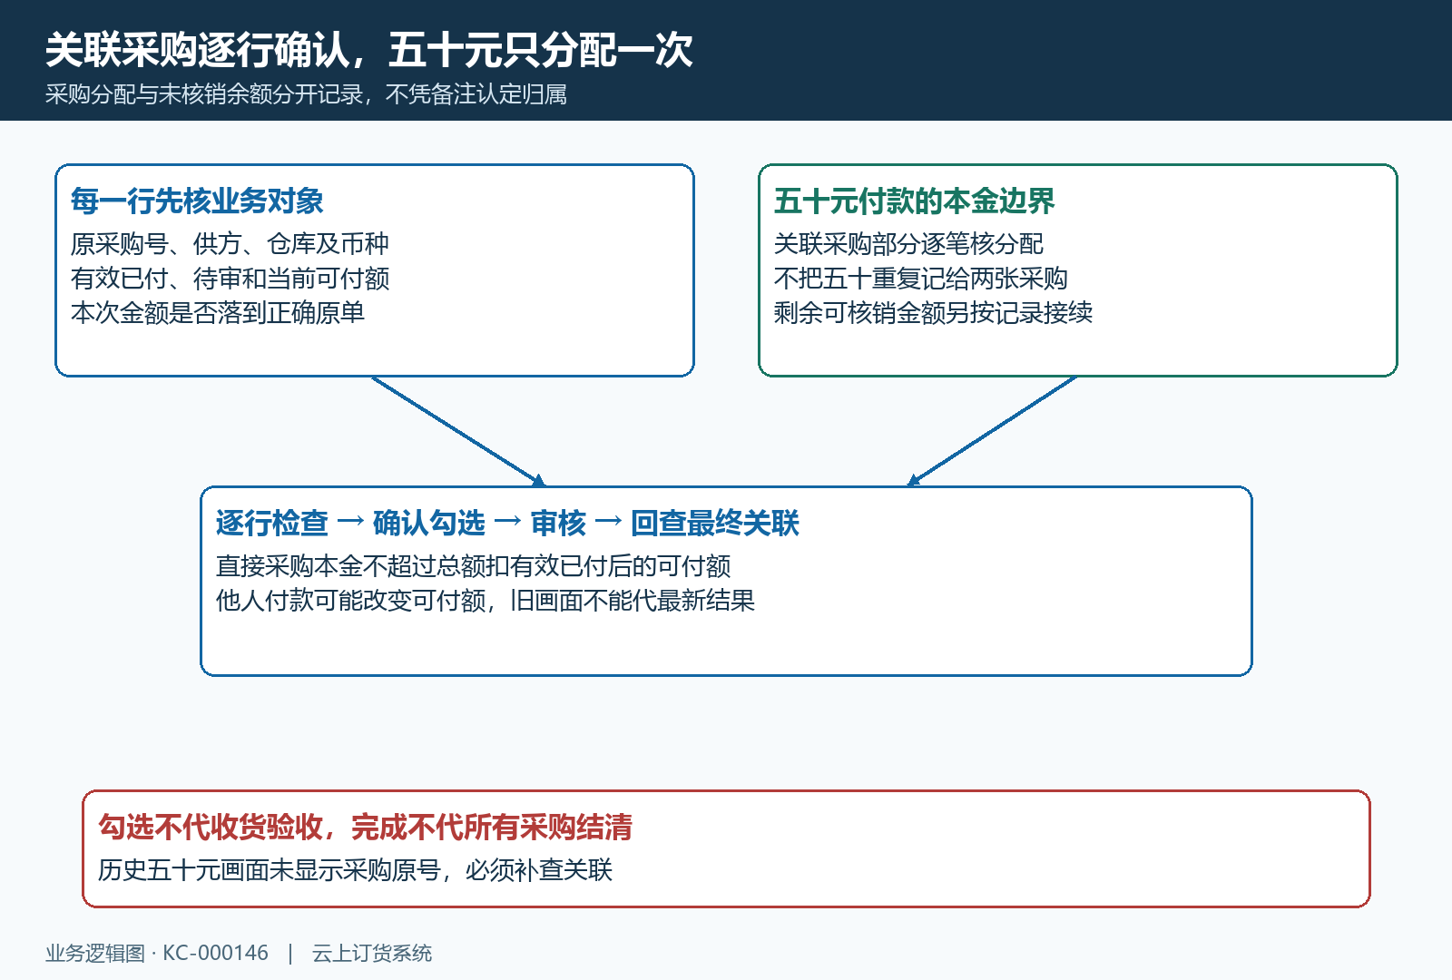Select line 剩余可核销金额另按记录接续
Image resolution: width=1452 pixels, height=980 pixels.
[x=933, y=312]
